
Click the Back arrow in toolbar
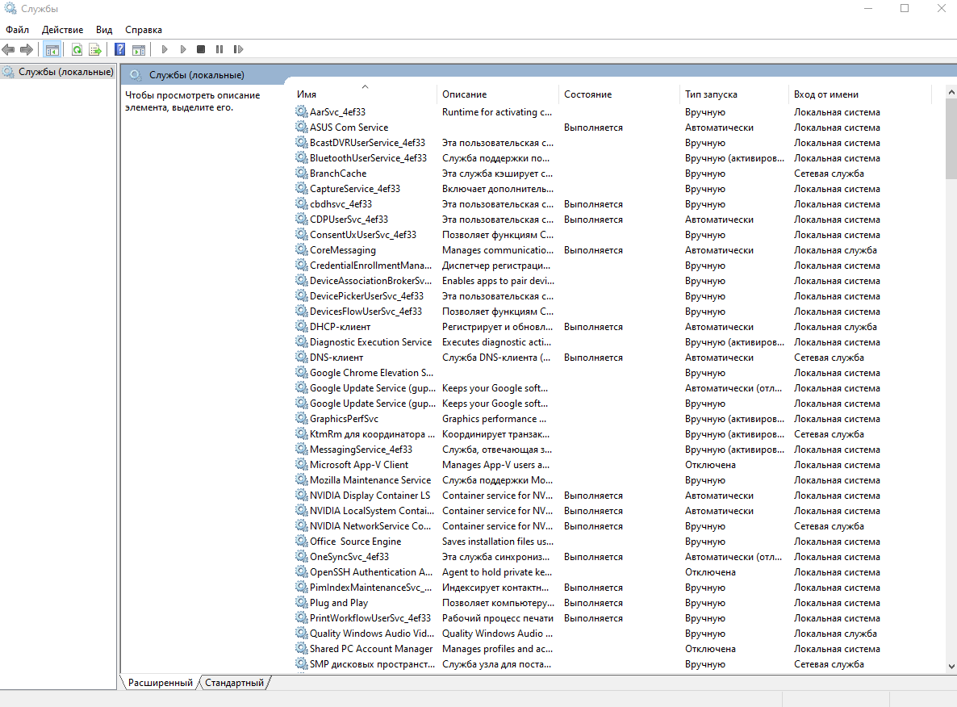point(9,50)
